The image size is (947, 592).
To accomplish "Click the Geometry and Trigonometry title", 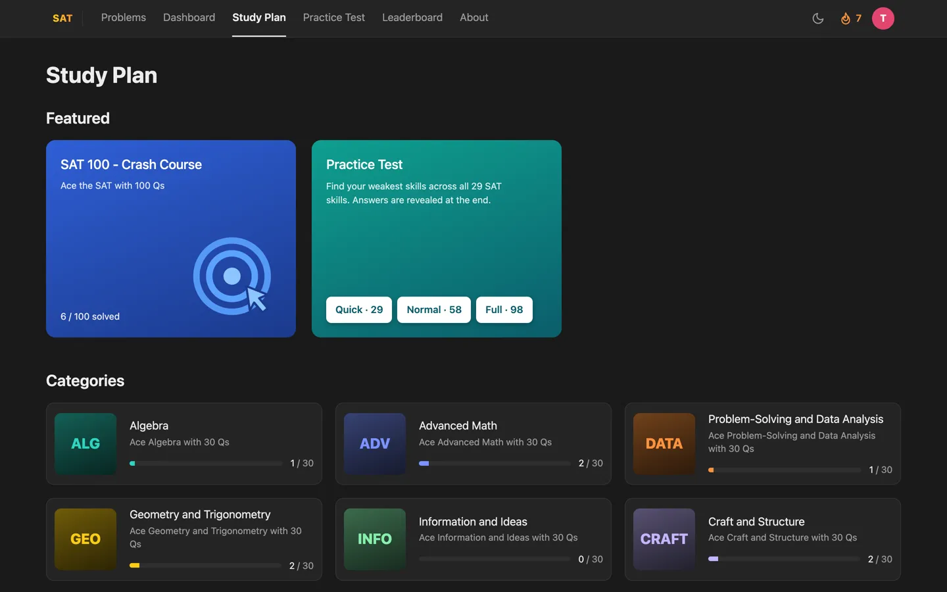I will (x=200, y=514).
